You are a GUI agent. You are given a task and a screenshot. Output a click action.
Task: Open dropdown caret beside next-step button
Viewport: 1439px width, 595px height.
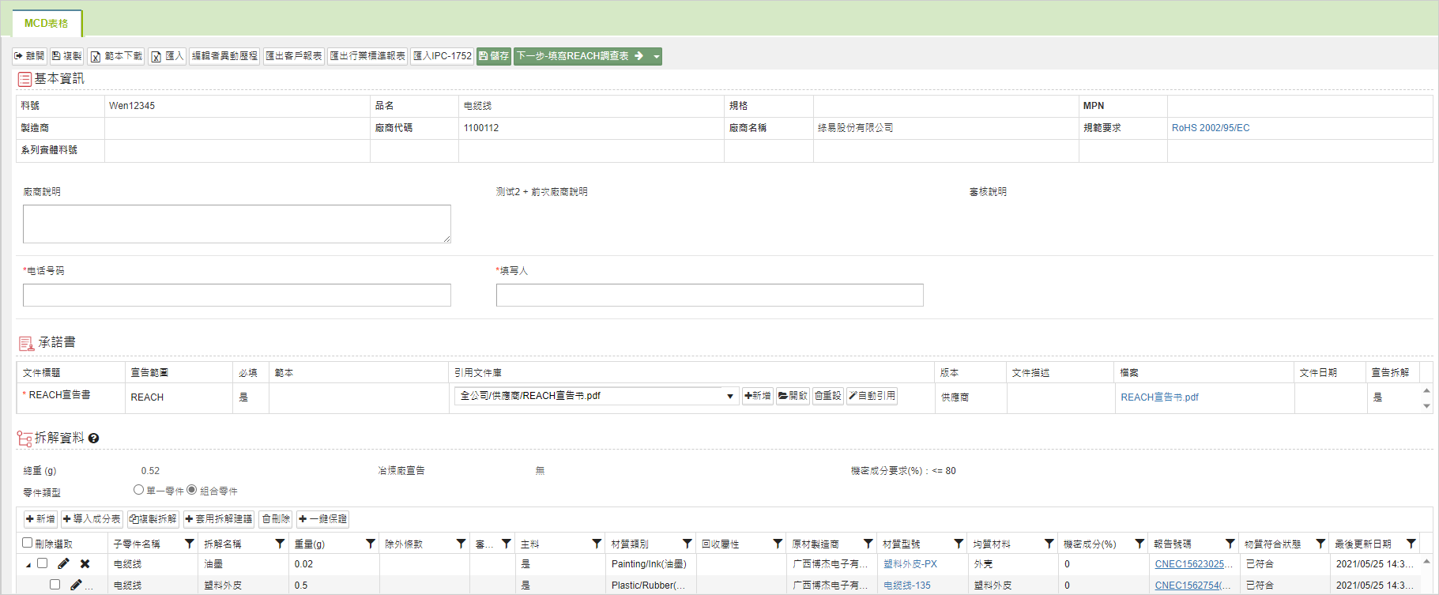tap(656, 56)
